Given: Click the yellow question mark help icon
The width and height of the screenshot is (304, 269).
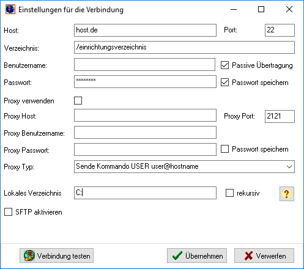Looking at the screenshot, I should tap(287, 194).
